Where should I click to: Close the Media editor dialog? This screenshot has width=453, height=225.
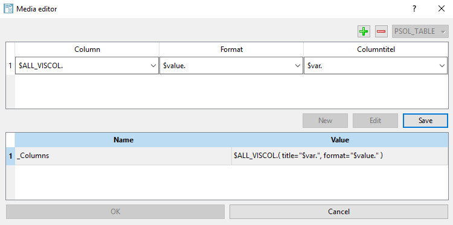coord(441,8)
